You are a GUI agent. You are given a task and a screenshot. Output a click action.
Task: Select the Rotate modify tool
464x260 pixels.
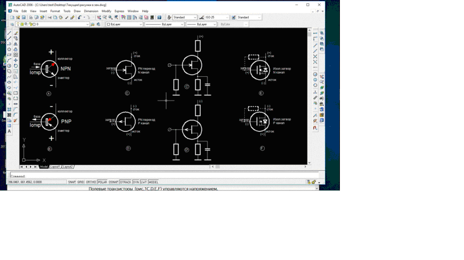tap(16, 66)
